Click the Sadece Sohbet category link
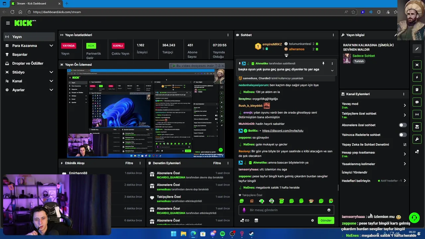 pyautogui.click(x=364, y=56)
